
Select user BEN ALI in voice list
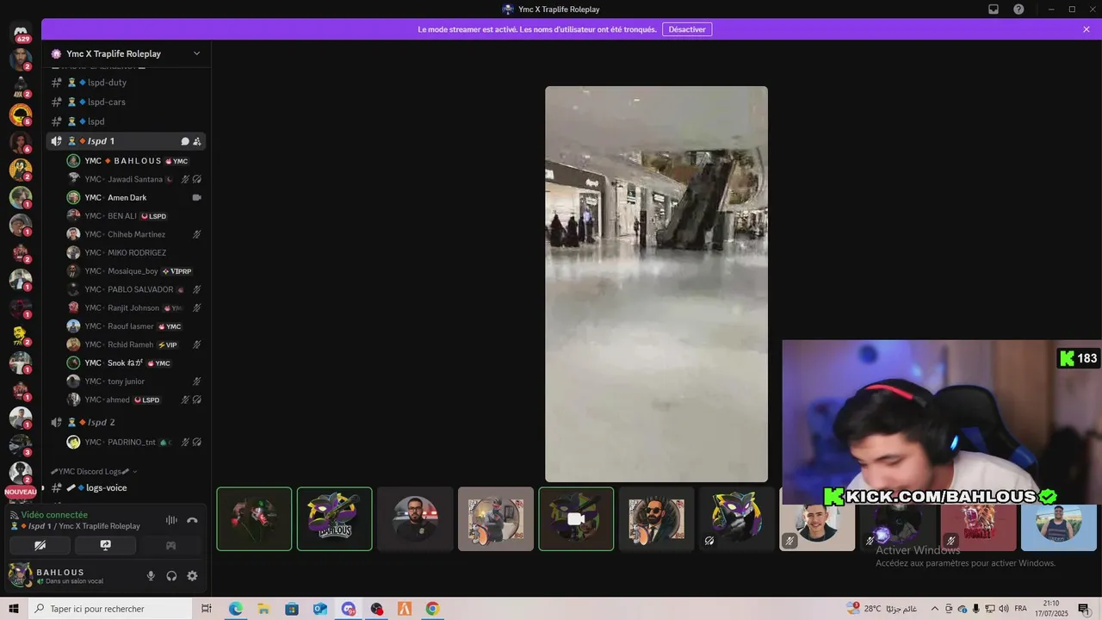tap(134, 216)
